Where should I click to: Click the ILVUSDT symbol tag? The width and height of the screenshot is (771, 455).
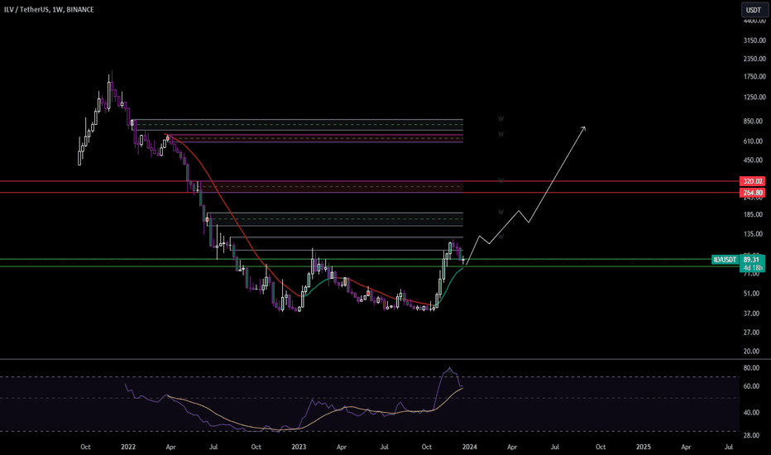click(x=725, y=260)
